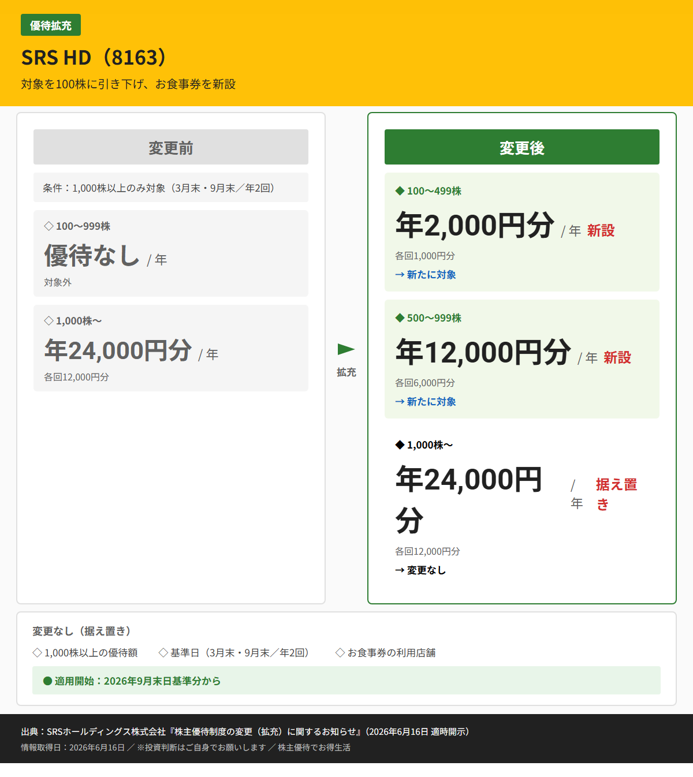Click the 500〜999株 tier label
The image size is (693, 777).
pos(429,318)
